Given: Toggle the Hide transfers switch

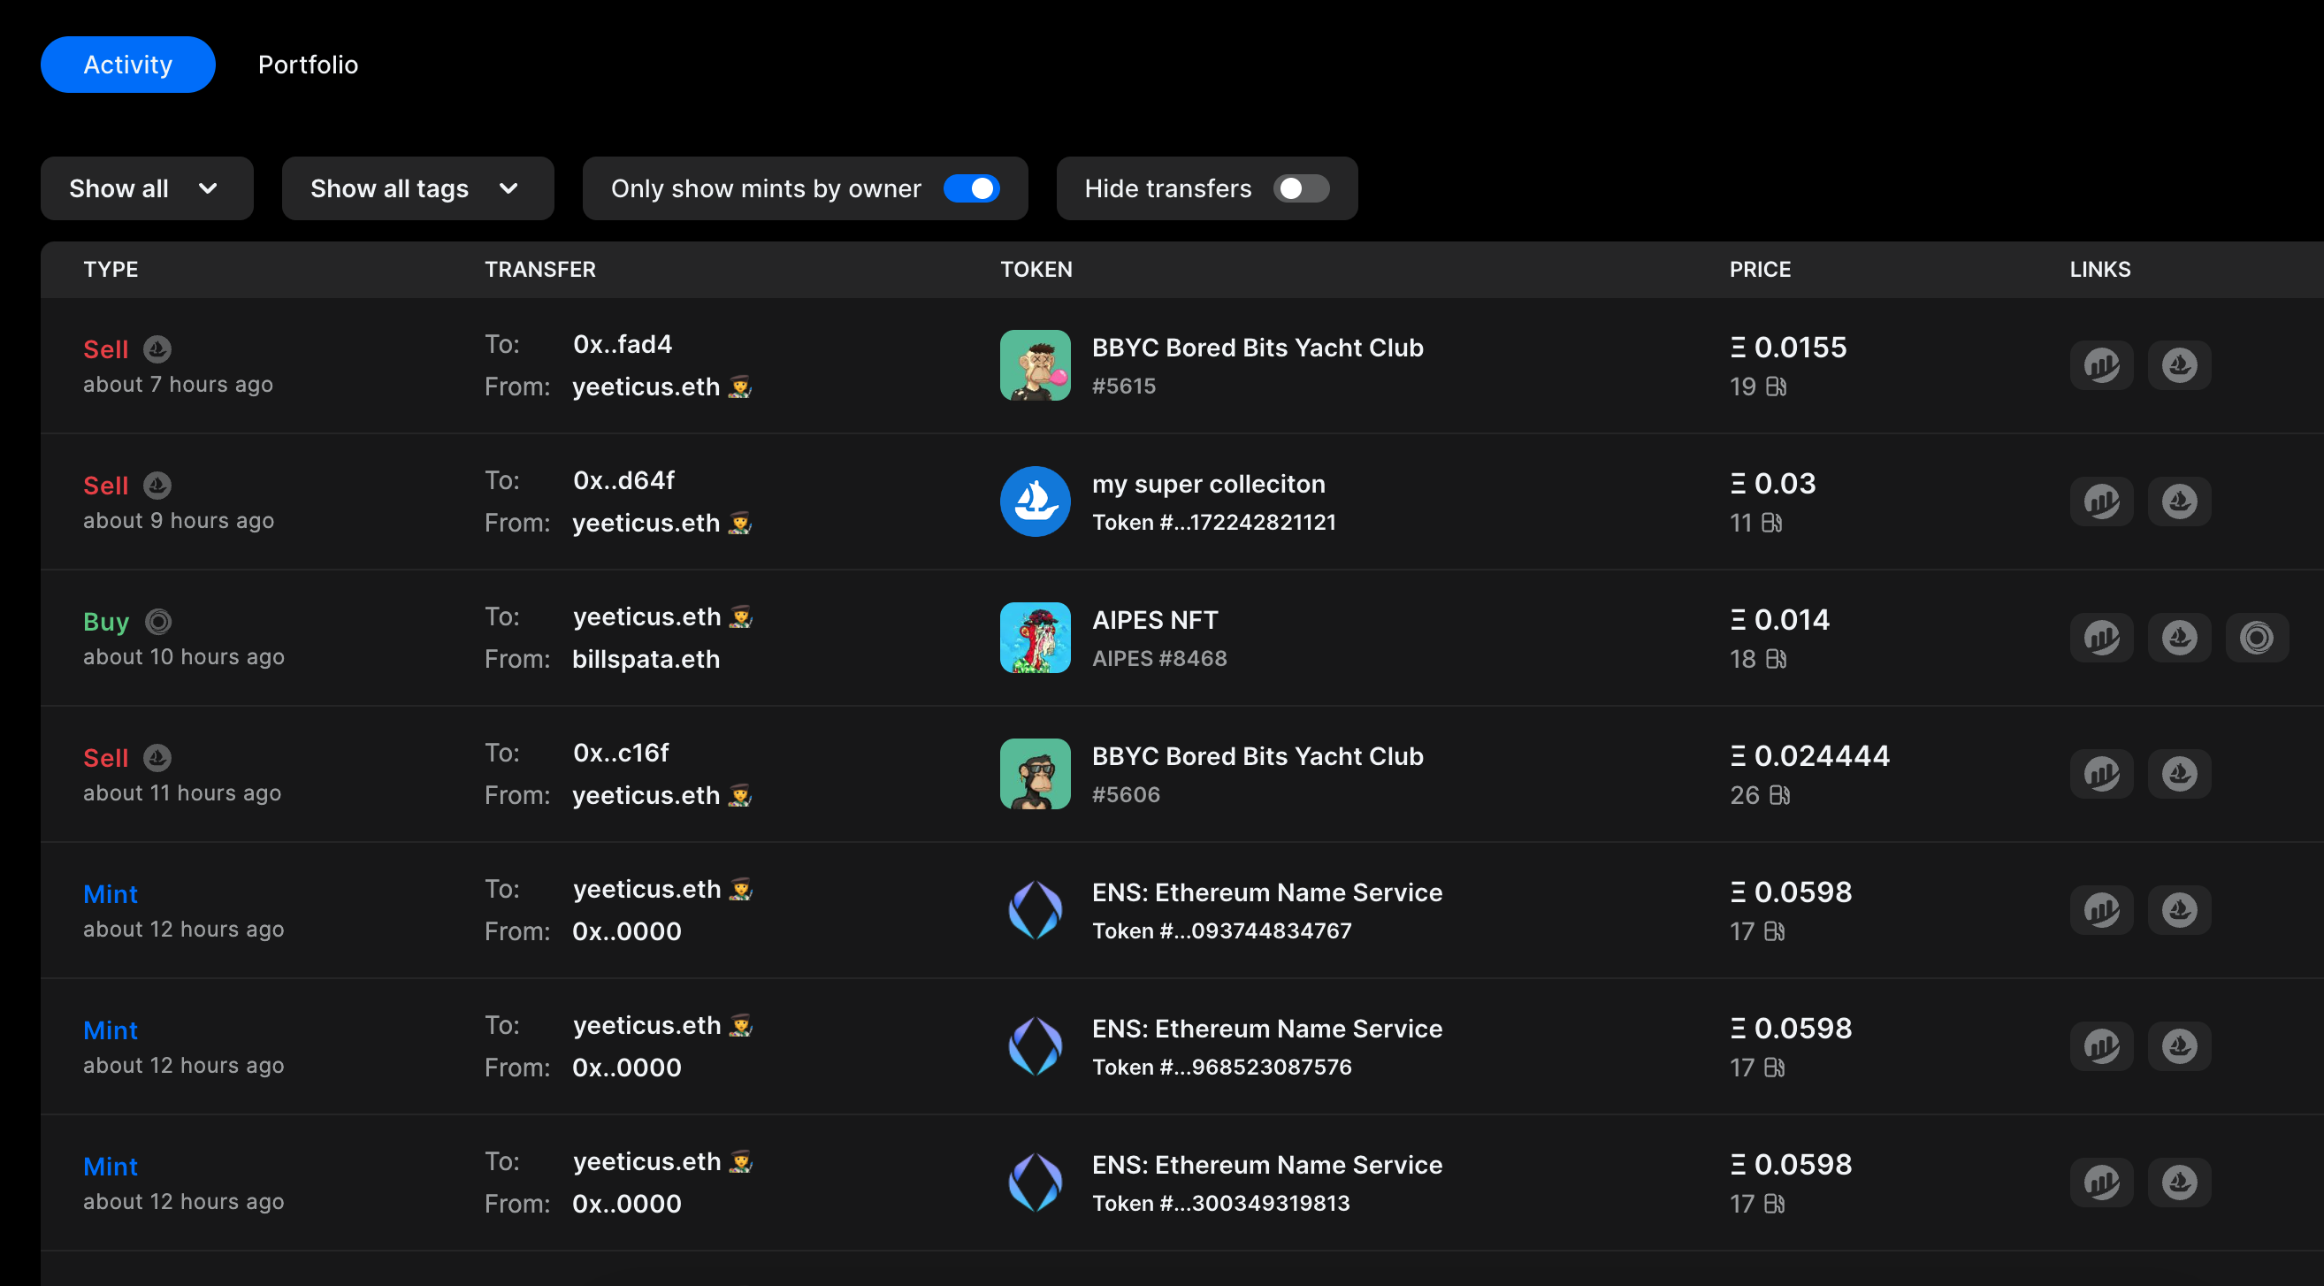Looking at the screenshot, I should [x=1301, y=188].
